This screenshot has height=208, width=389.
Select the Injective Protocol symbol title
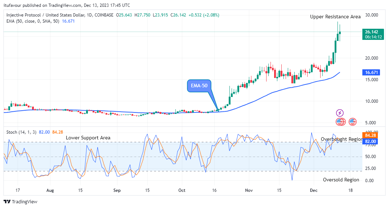coord(60,15)
